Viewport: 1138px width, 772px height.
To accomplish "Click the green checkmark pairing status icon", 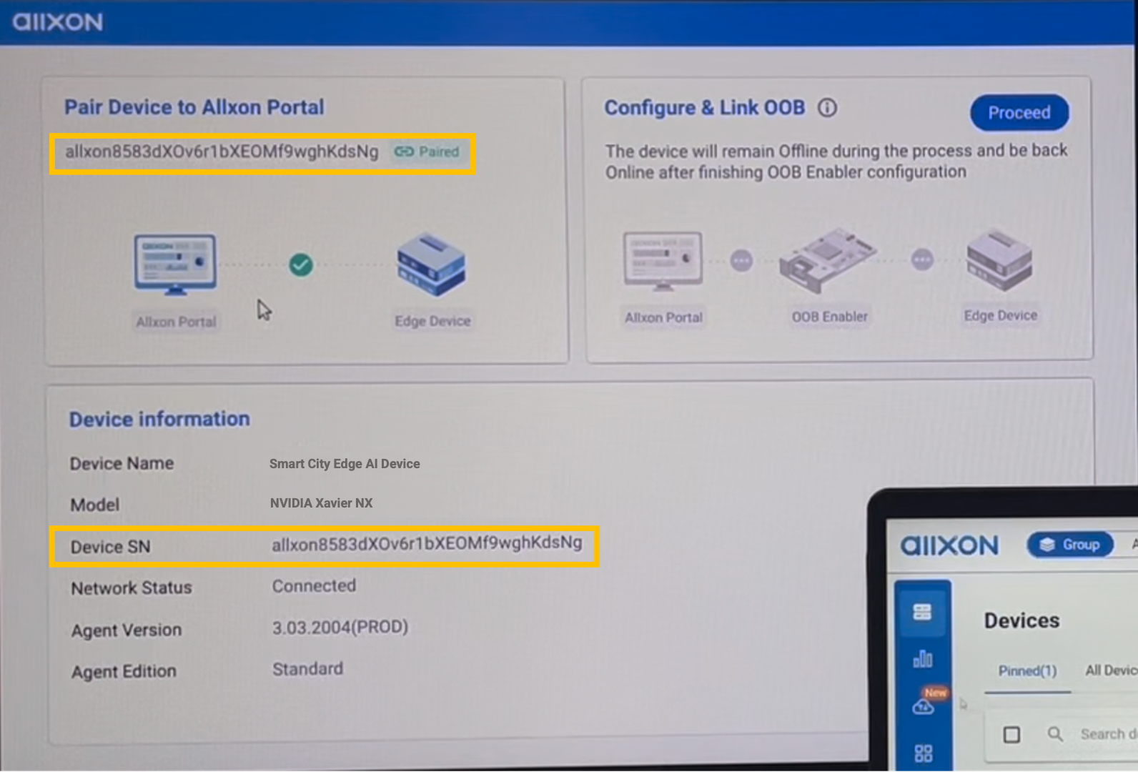I will [301, 265].
